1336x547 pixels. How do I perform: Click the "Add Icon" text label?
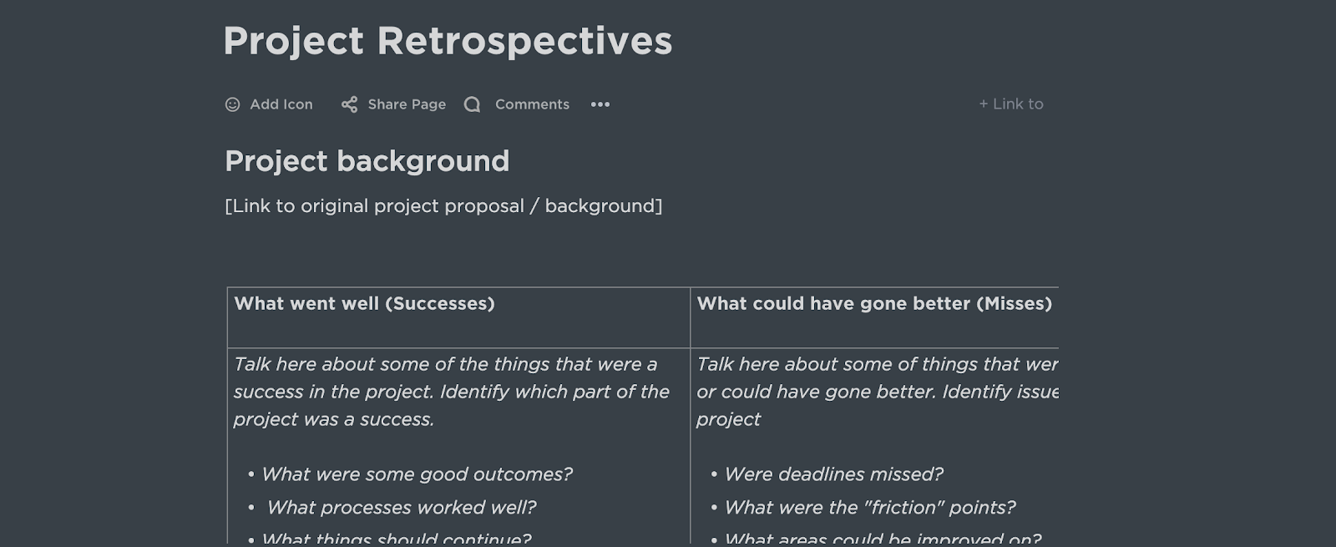point(281,104)
